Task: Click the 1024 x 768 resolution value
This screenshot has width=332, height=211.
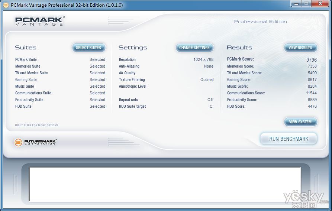Action: [203, 59]
